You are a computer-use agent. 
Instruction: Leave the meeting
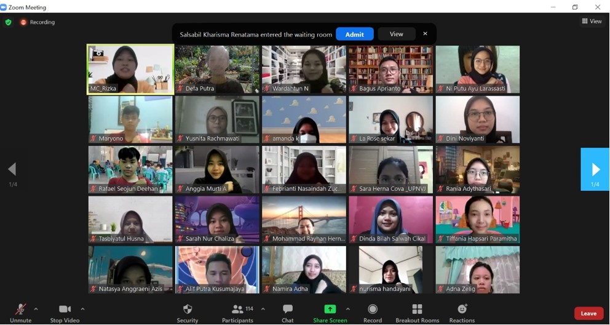(x=588, y=313)
